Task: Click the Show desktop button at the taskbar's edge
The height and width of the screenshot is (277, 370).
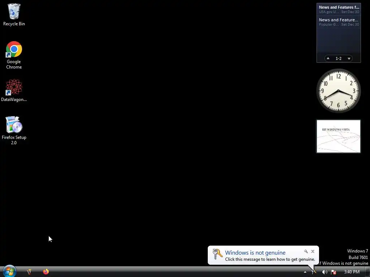Action: 367,272
